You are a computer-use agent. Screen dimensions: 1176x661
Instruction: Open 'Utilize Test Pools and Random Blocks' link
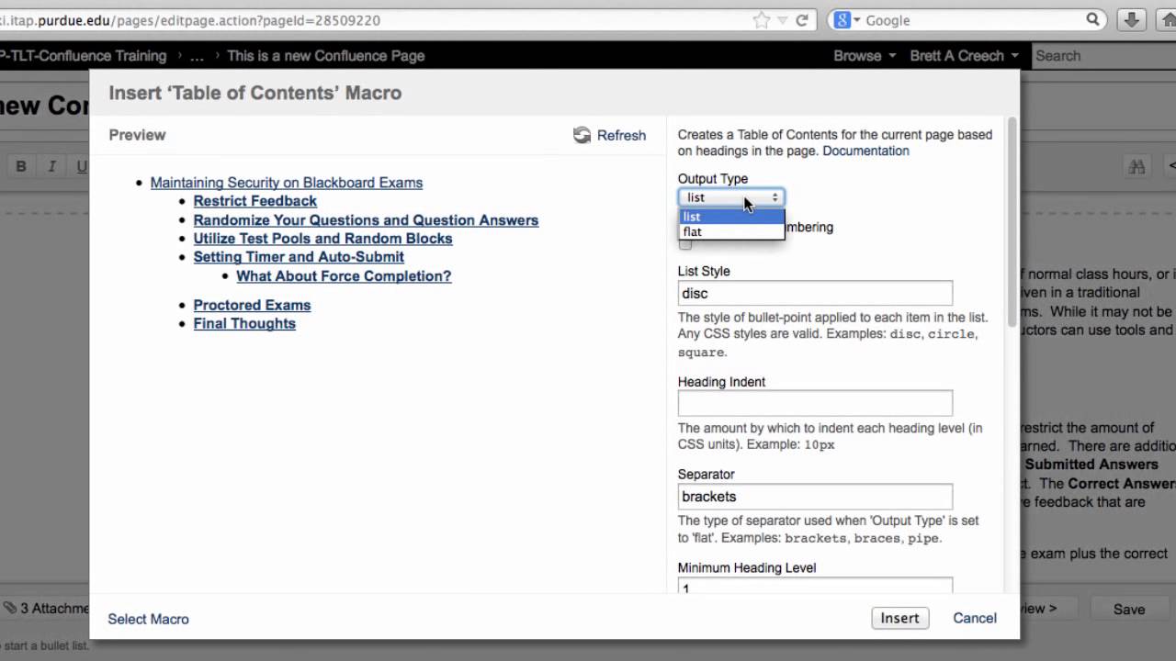tap(322, 239)
